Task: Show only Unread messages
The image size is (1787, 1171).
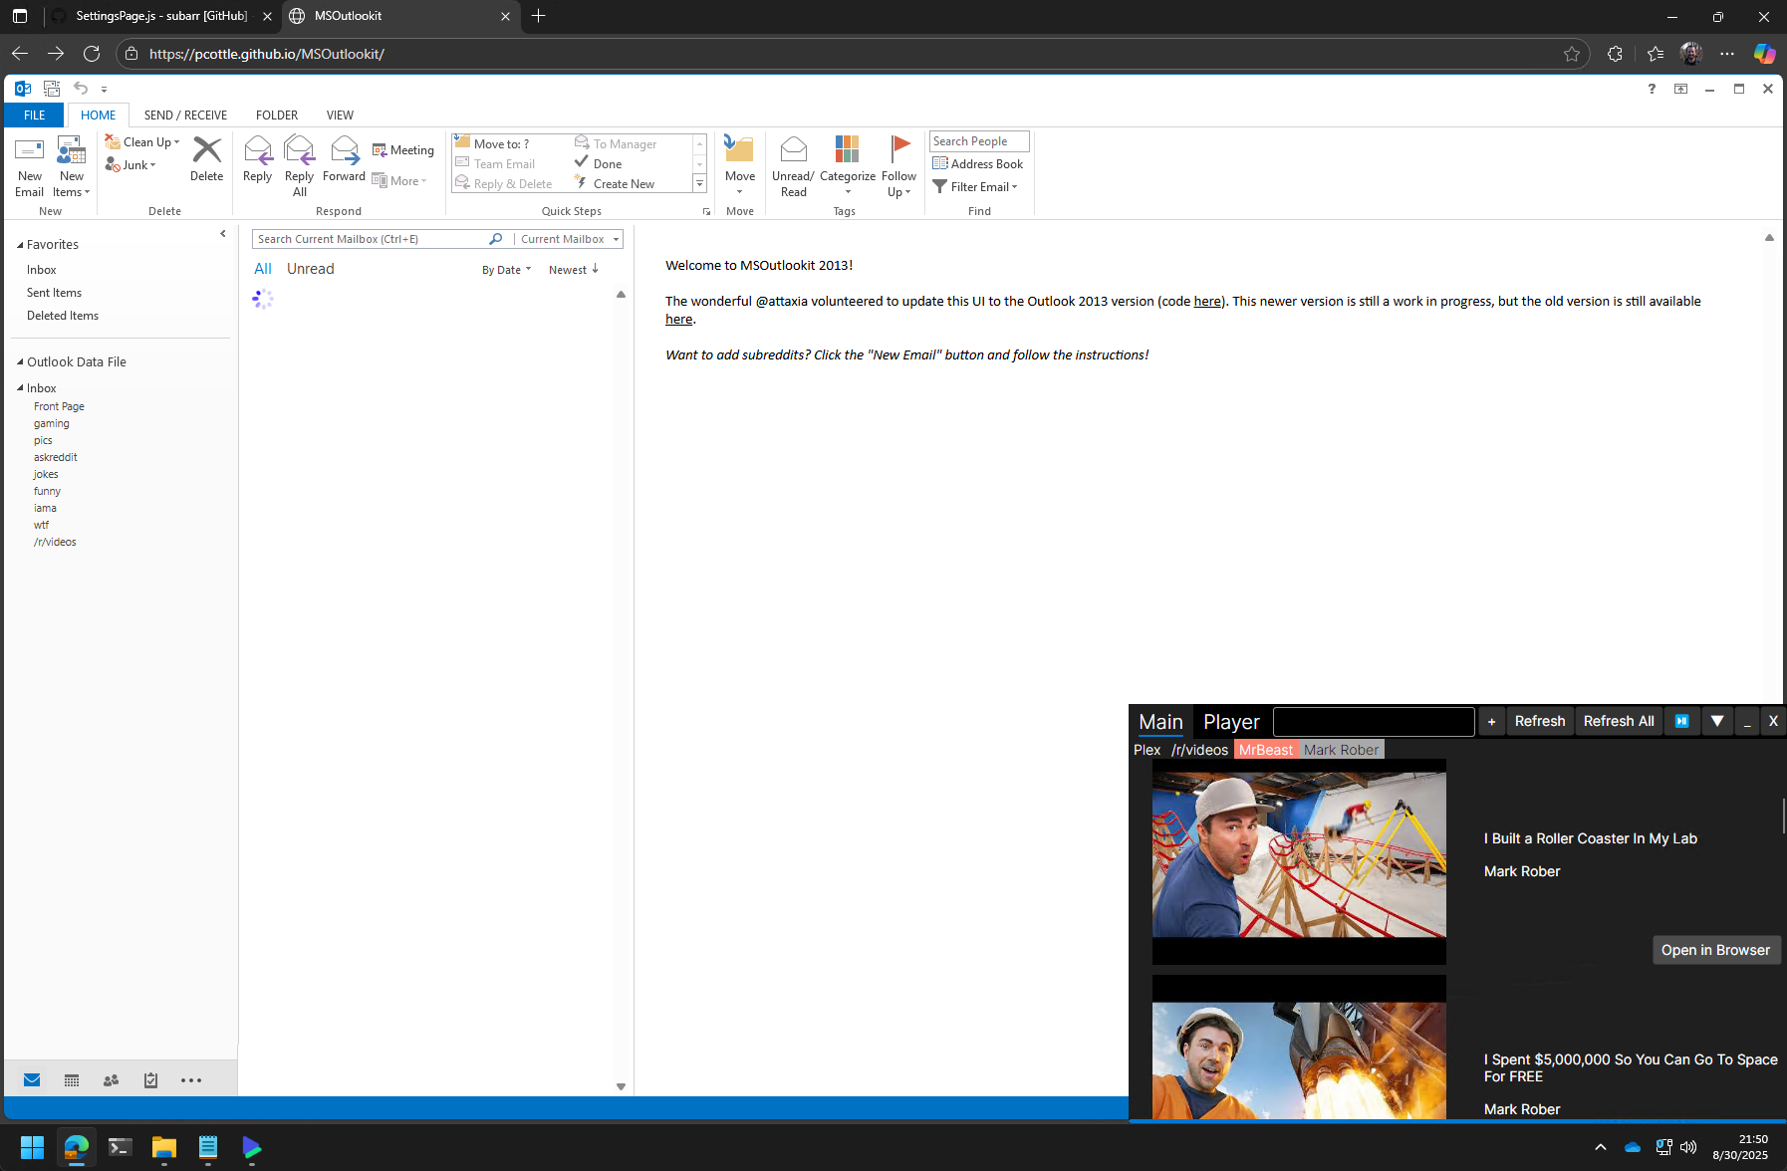Action: [311, 269]
